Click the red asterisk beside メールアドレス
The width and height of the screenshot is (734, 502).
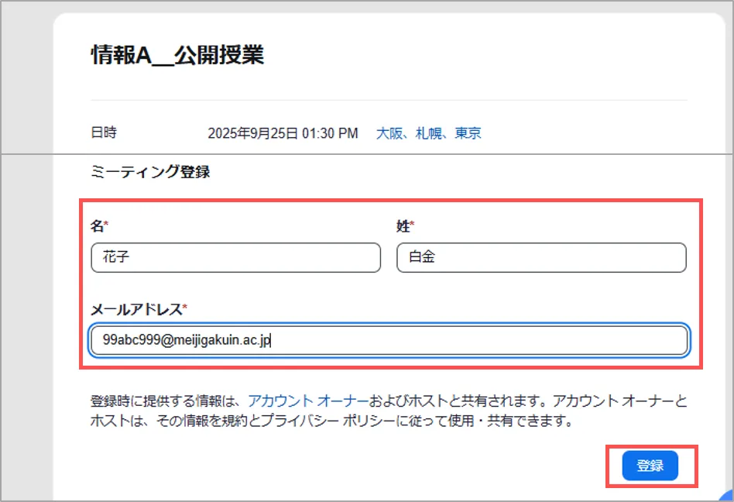185,308
